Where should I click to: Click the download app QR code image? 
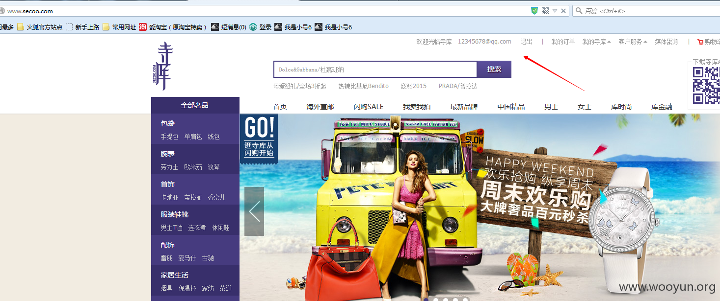706,85
